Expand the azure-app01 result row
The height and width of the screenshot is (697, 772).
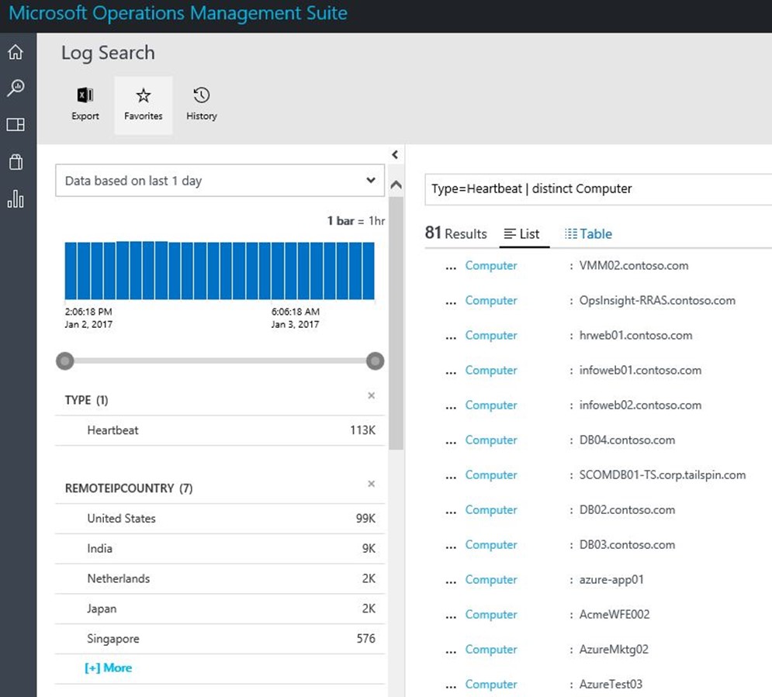coord(451,581)
